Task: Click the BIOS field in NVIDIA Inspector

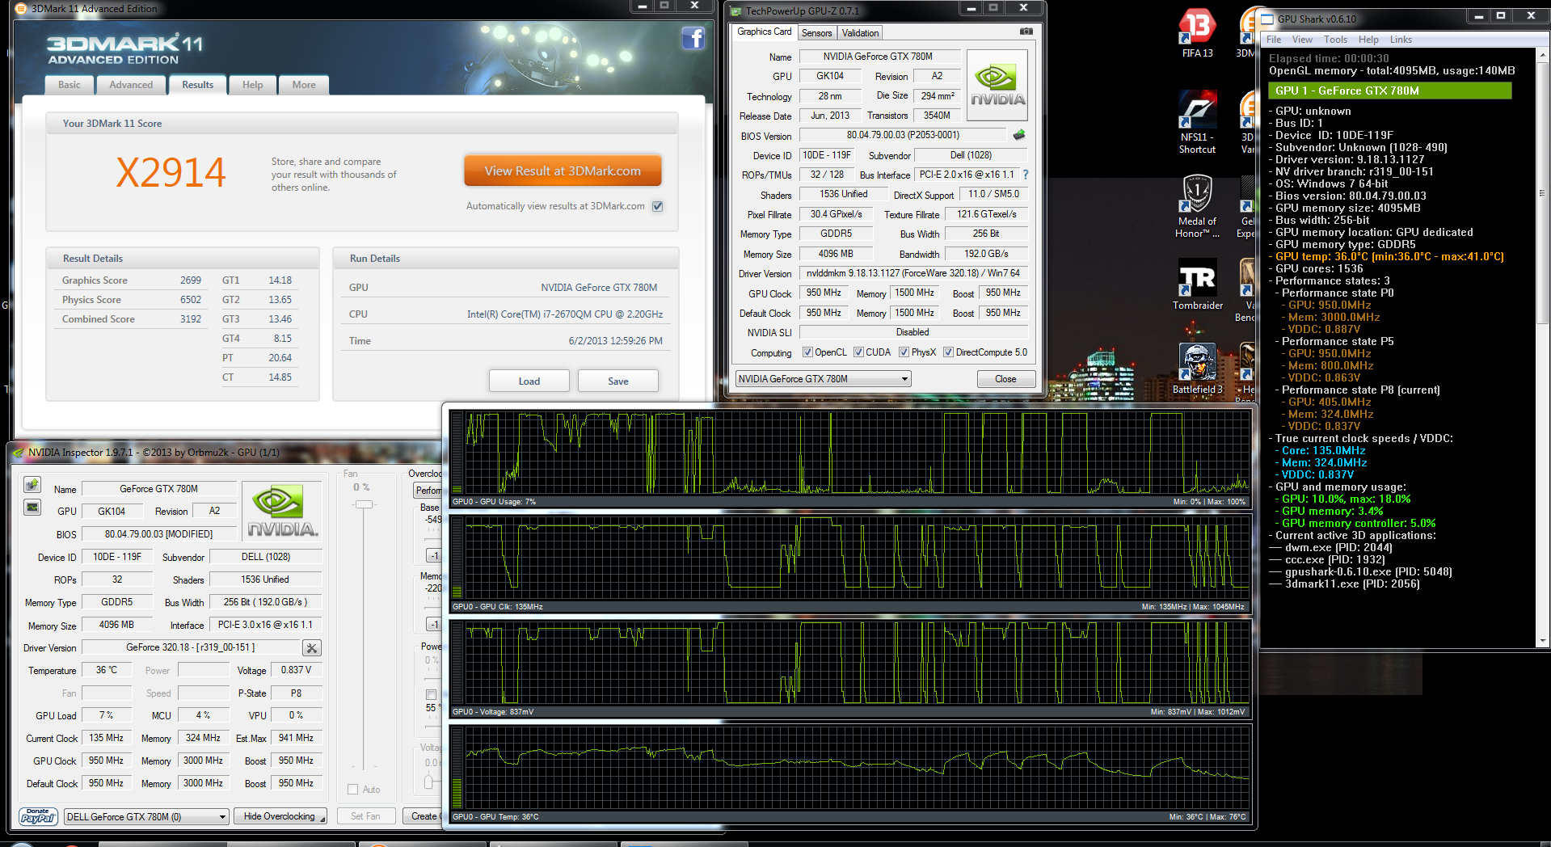Action: click(x=158, y=534)
